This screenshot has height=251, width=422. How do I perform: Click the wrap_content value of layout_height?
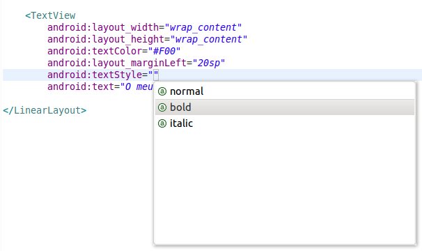pyautogui.click(x=209, y=39)
